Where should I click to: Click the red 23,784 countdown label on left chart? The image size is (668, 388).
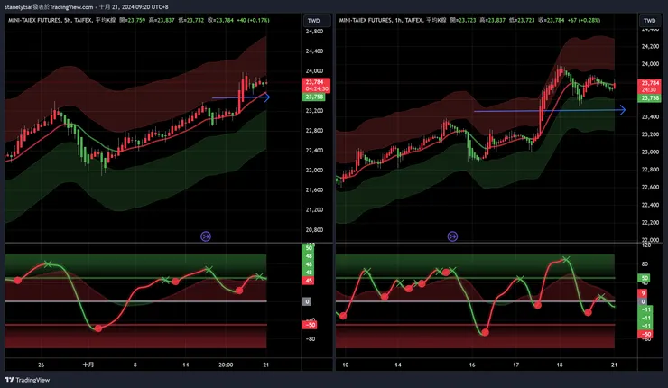[316, 85]
